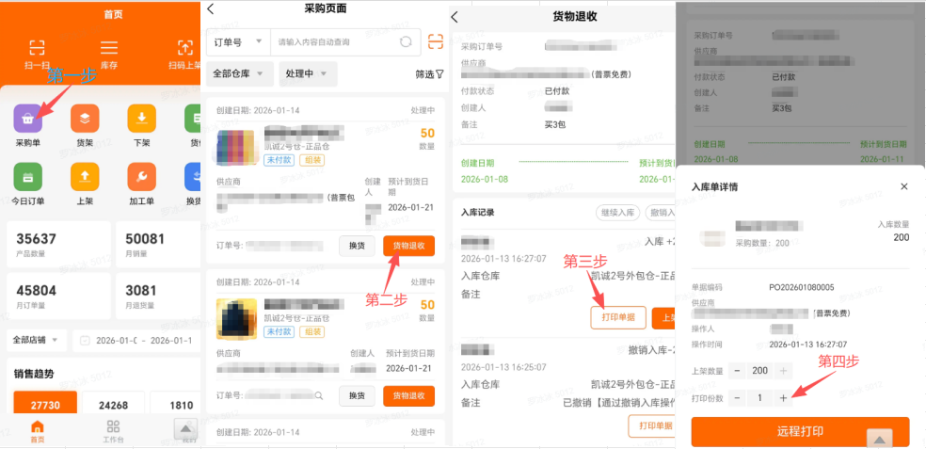
Task: Click 货物退收 on the first purchase order
Action: (408, 246)
